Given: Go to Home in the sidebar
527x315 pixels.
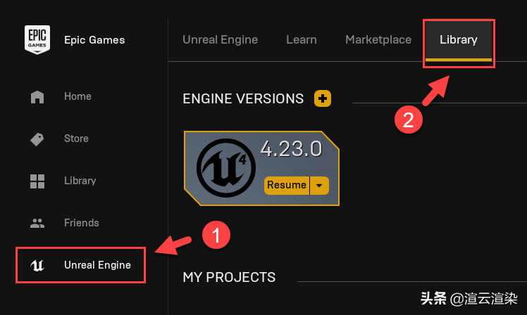Looking at the screenshot, I should point(77,97).
